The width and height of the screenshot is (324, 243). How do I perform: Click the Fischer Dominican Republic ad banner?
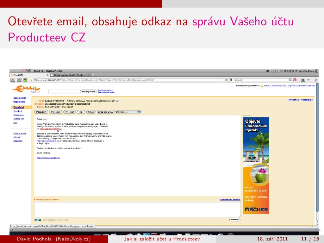[x=256, y=165]
